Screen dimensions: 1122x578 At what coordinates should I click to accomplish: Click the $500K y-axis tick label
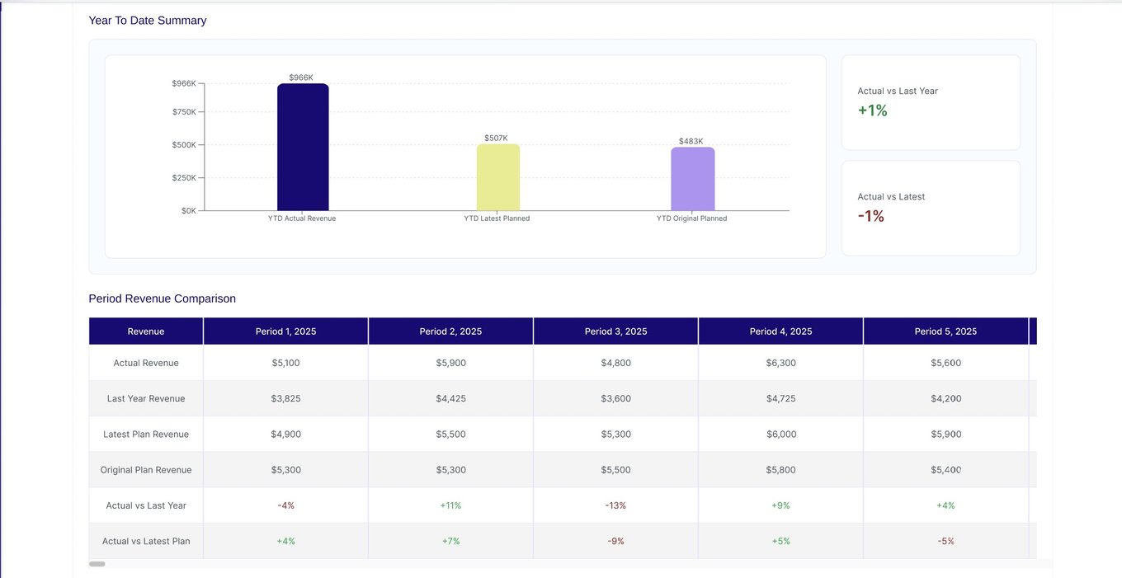pyautogui.click(x=184, y=145)
